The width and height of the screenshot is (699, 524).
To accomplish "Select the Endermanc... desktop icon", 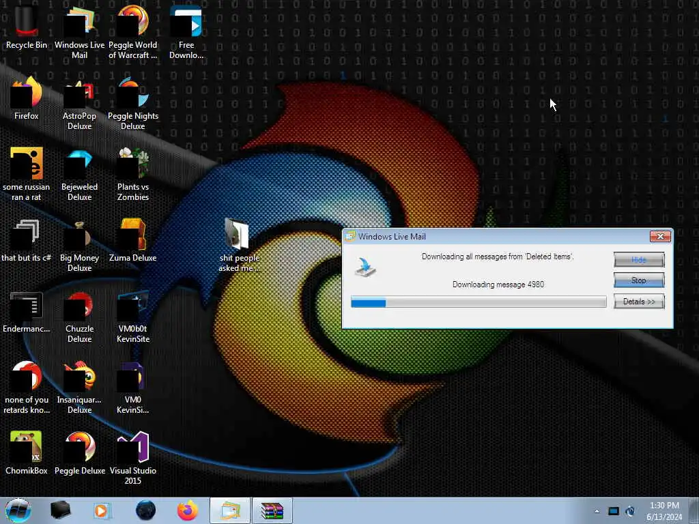I will [27, 312].
